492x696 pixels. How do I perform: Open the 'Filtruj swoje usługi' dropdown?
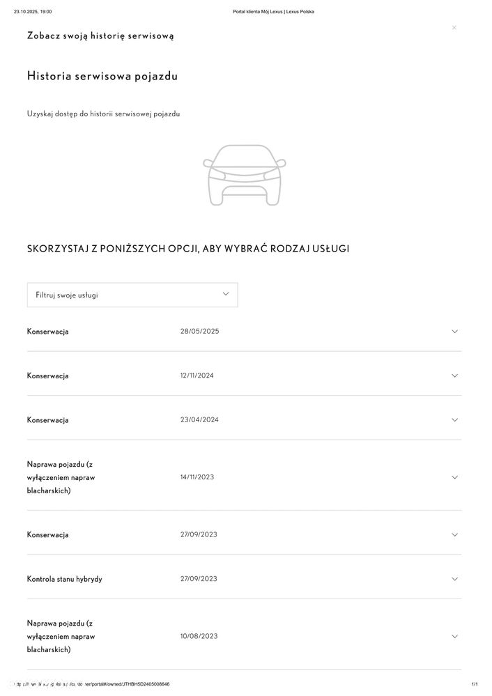[x=132, y=295]
